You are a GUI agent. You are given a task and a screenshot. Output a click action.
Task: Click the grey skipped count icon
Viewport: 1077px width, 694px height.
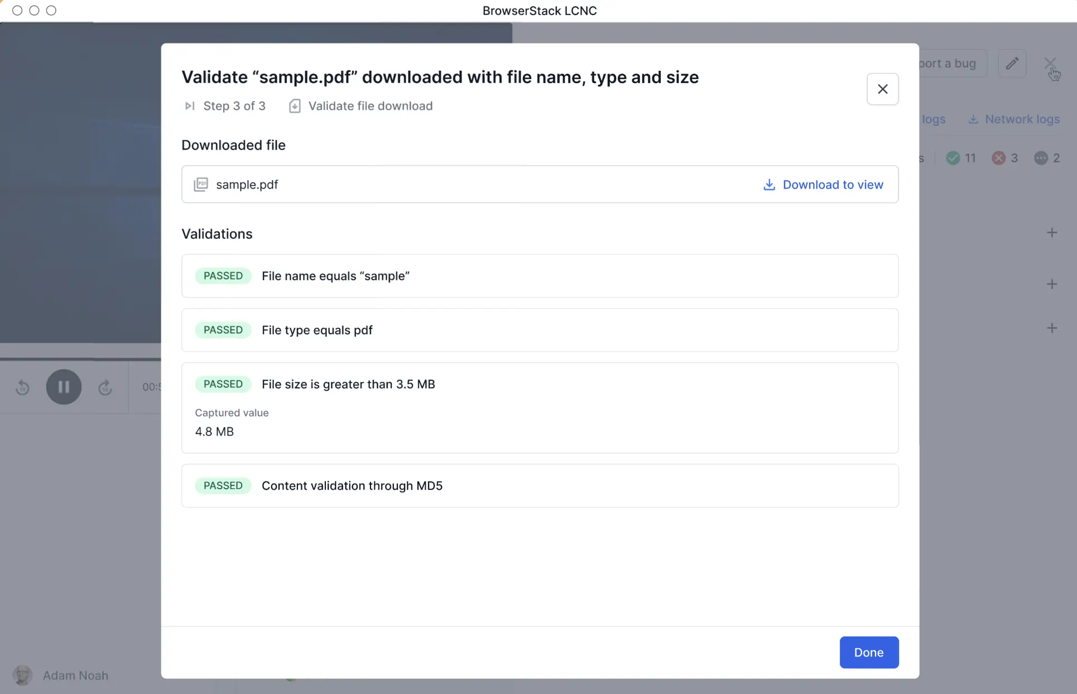pyautogui.click(x=1041, y=158)
